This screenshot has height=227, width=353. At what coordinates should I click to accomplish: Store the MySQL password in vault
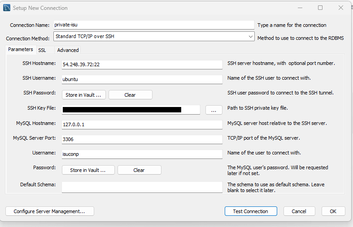[88, 170]
